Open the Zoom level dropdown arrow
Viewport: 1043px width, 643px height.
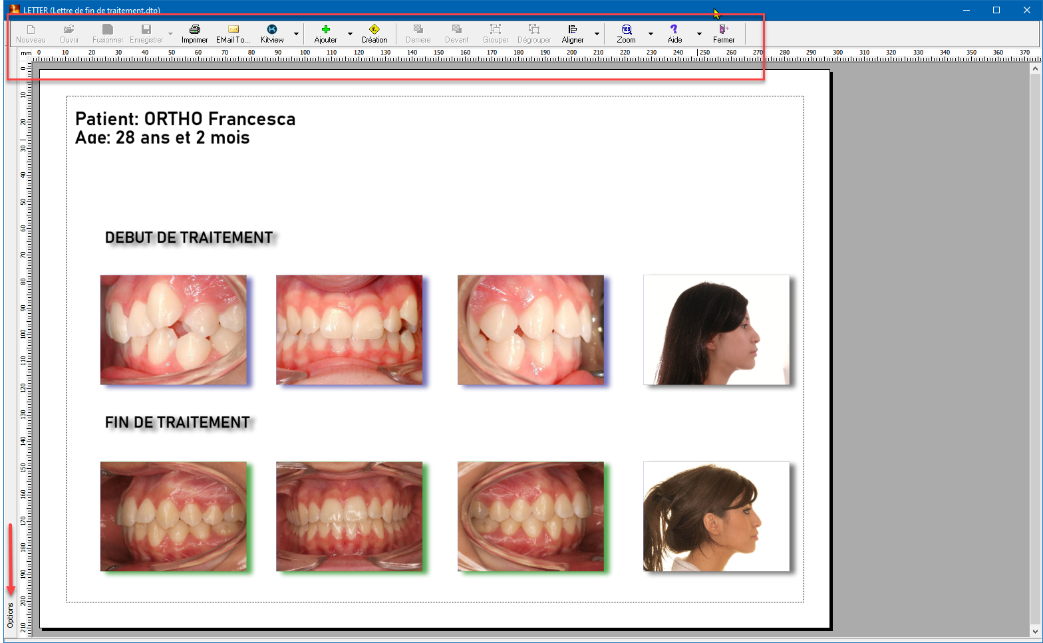[x=651, y=34]
